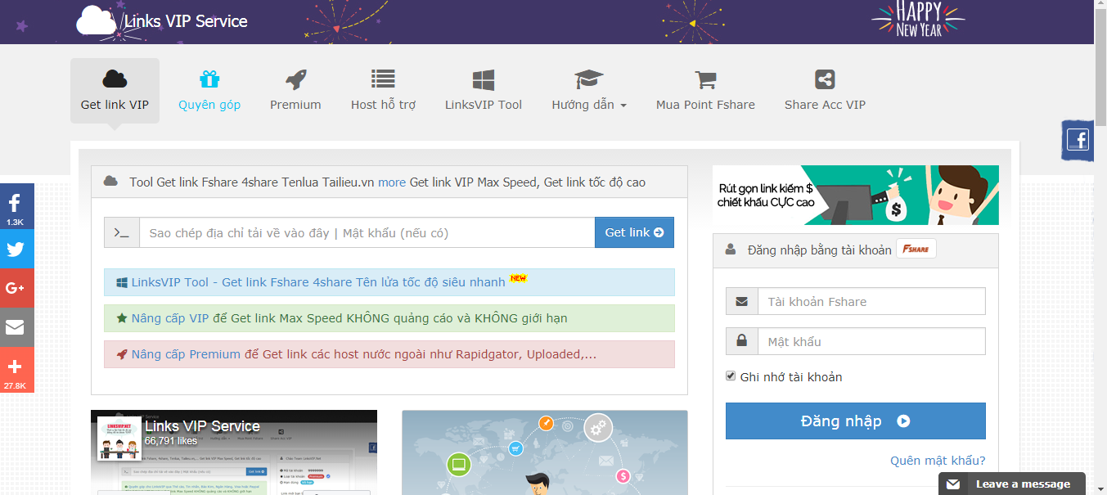Image resolution: width=1107 pixels, height=495 pixels.
Task: Open more share options plus button
Action: click(x=16, y=370)
